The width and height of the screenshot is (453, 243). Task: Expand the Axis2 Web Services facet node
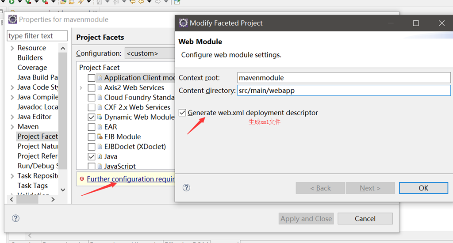point(81,88)
